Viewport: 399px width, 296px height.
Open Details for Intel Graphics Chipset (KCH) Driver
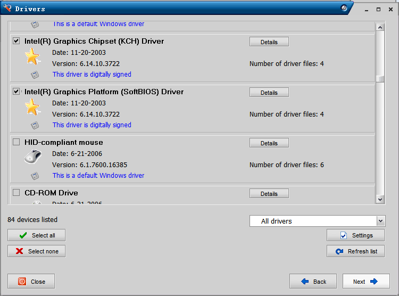click(269, 42)
